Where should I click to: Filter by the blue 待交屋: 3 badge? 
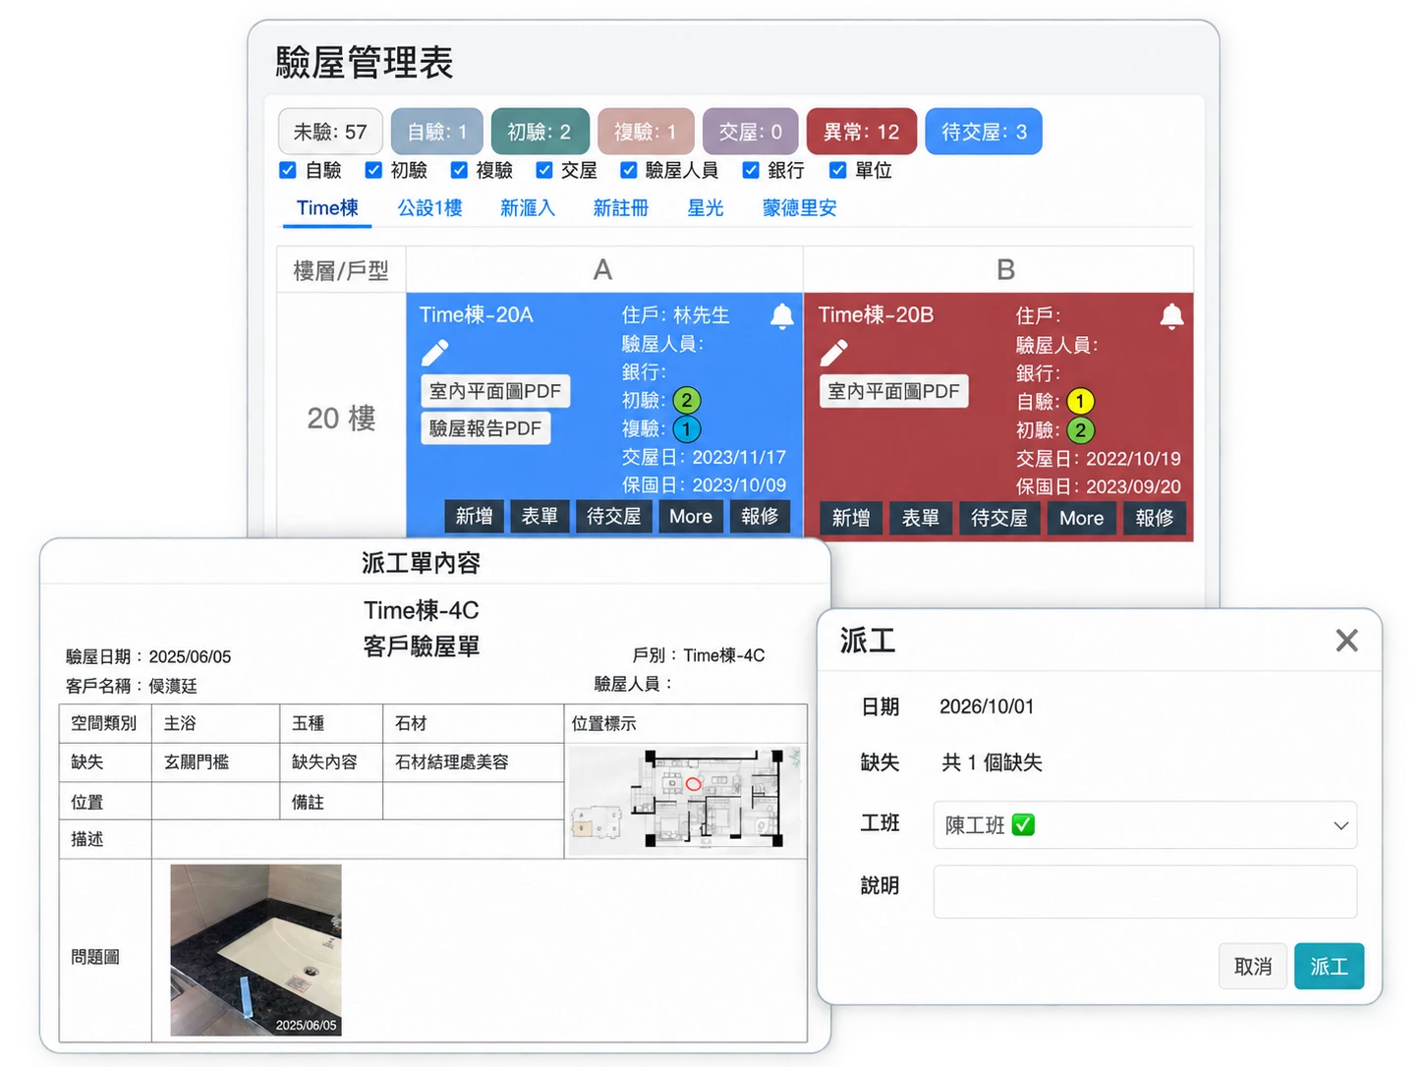[984, 132]
